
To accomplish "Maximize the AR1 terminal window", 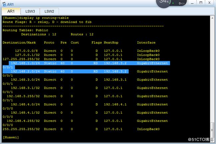I will [x=201, y=3].
